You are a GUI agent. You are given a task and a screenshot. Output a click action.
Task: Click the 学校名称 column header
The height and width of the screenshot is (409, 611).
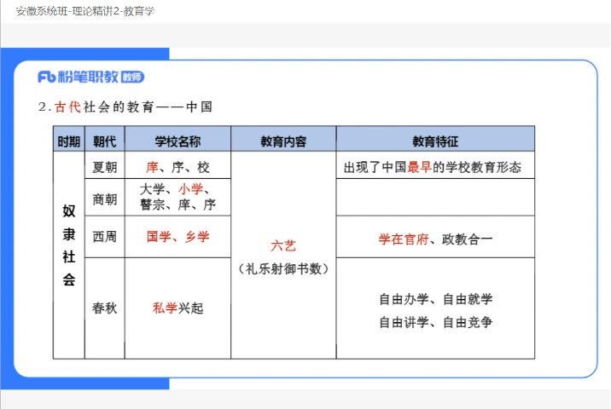pos(177,141)
